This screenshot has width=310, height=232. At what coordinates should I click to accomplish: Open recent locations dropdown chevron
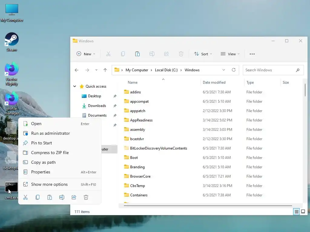96,70
